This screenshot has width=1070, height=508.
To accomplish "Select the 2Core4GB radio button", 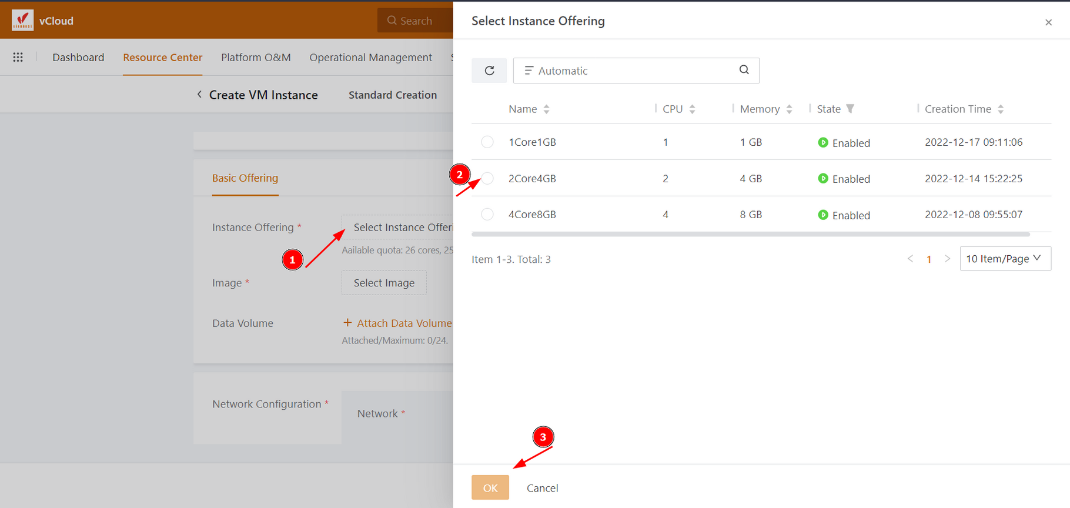I will [487, 178].
